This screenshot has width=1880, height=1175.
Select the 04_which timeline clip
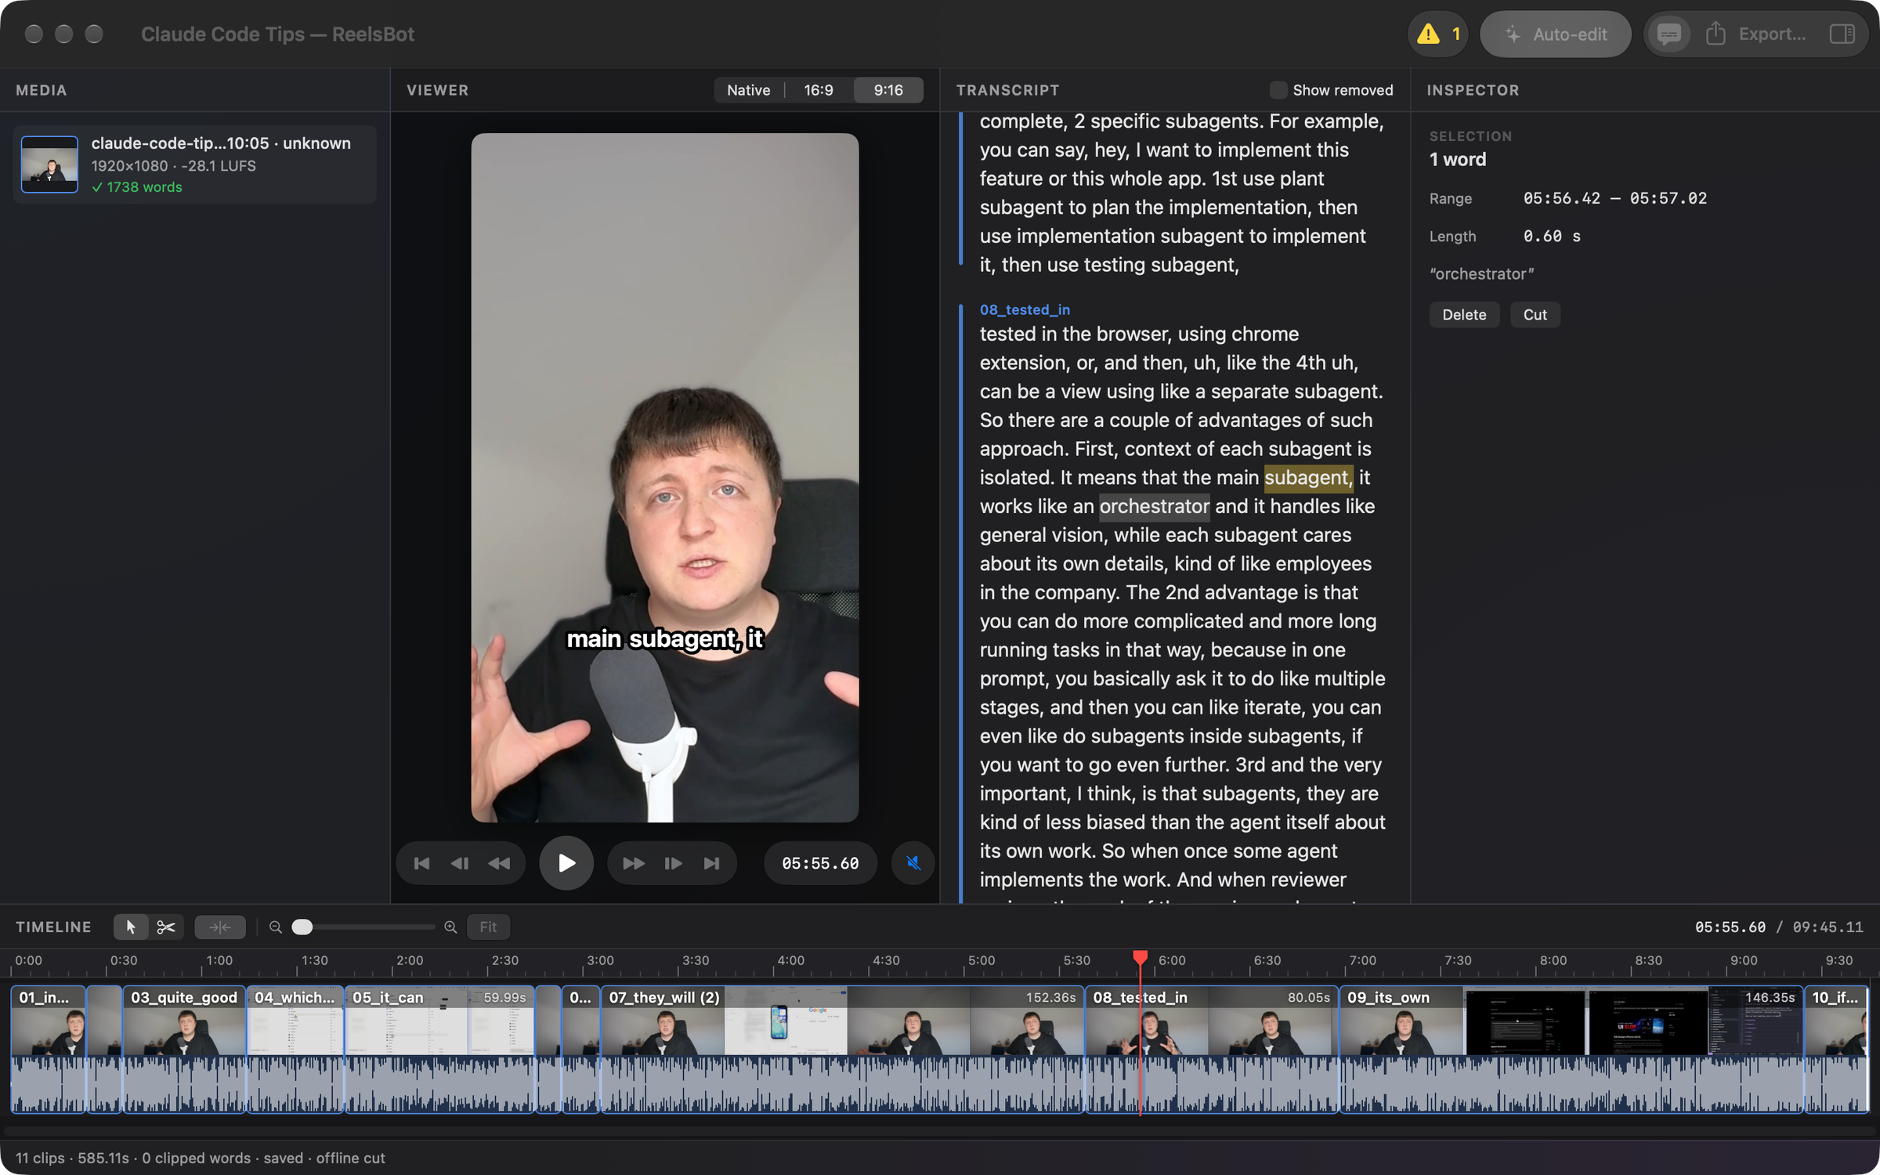[x=295, y=1049]
